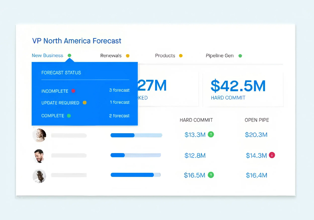Viewport: 314px width, 220px height.
Task: Click green up indicator next to $13.3M
Action: click(211, 135)
